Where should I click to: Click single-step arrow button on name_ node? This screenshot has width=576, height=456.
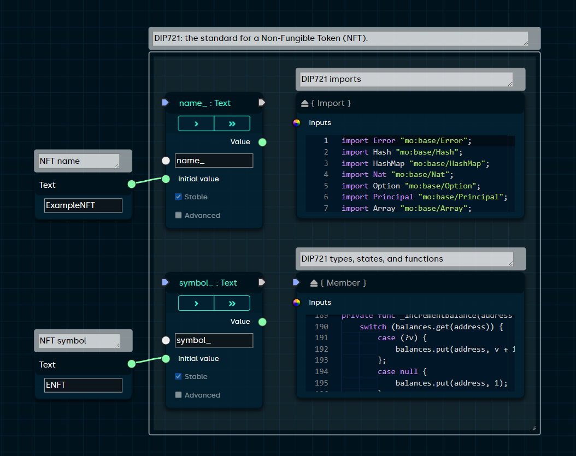pyautogui.click(x=196, y=124)
